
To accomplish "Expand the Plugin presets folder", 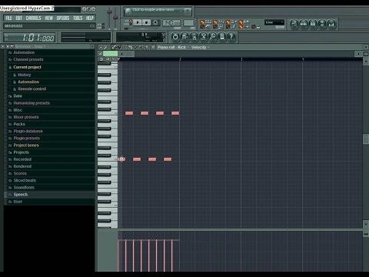I will [26, 138].
